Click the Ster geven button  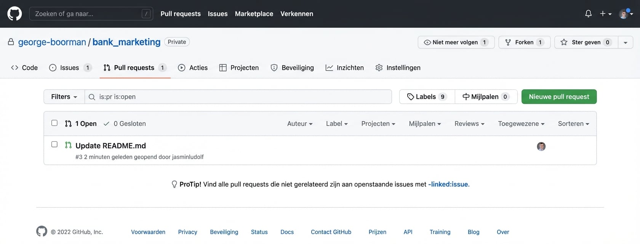coord(586,42)
